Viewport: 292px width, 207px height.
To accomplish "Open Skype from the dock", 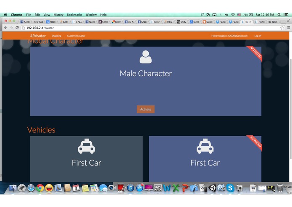I will [x=230, y=188].
